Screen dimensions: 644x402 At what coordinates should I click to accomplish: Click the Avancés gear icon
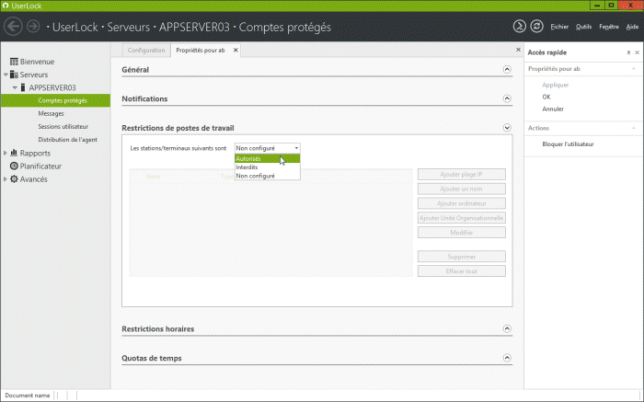click(x=14, y=179)
